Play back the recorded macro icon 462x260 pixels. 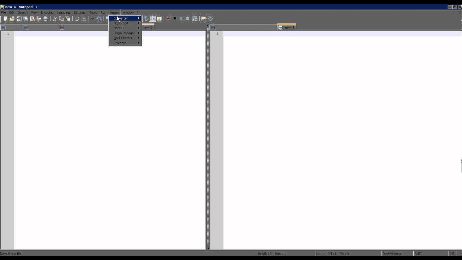click(x=182, y=18)
